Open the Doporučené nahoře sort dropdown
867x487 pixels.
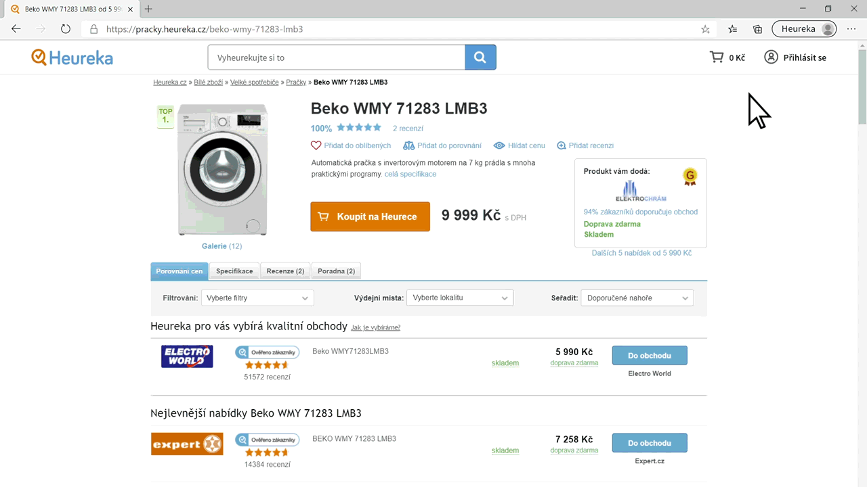coord(637,298)
